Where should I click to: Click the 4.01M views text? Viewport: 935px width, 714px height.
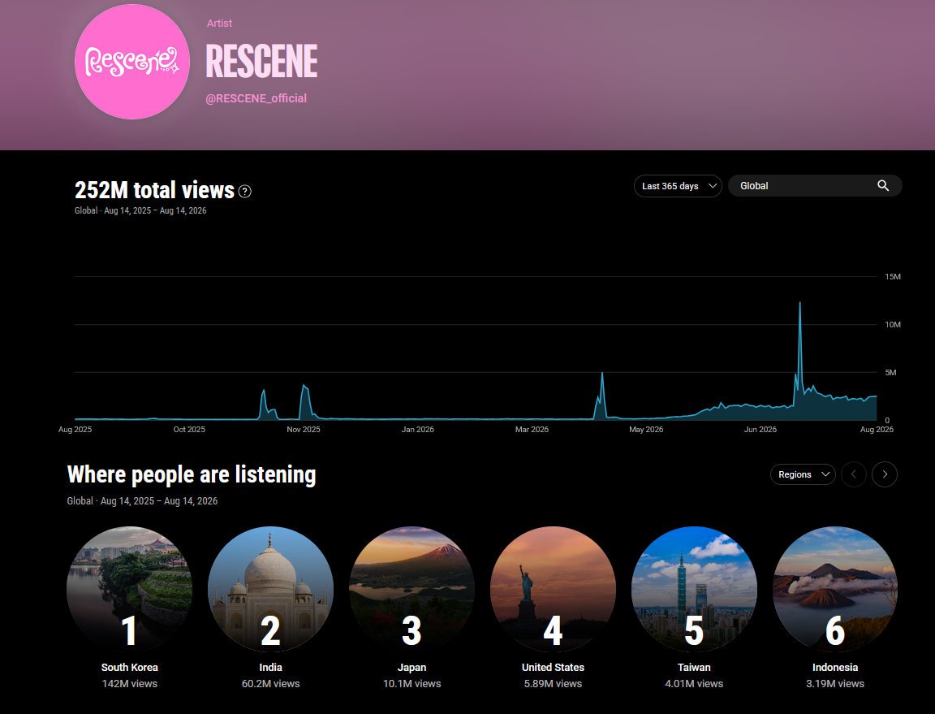pos(694,684)
